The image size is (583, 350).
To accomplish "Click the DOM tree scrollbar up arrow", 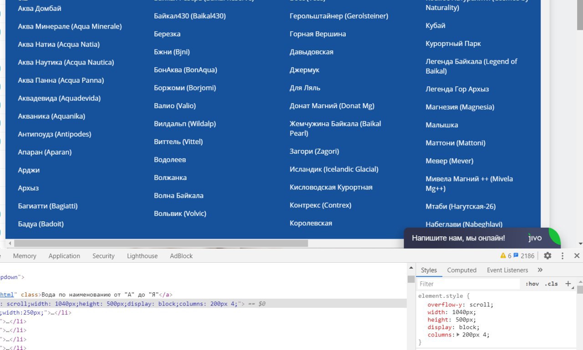I will [x=411, y=268].
